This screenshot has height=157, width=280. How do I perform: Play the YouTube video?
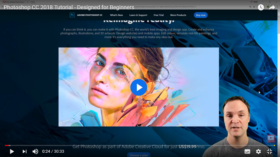coord(12,151)
